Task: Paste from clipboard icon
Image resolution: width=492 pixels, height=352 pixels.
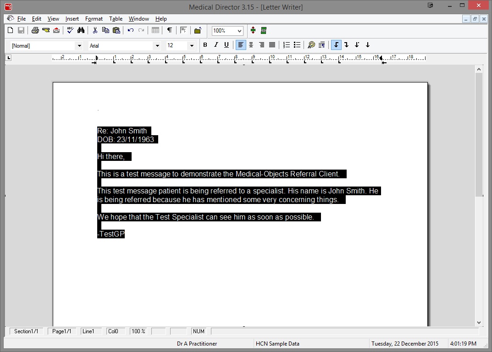Action: coord(116,30)
